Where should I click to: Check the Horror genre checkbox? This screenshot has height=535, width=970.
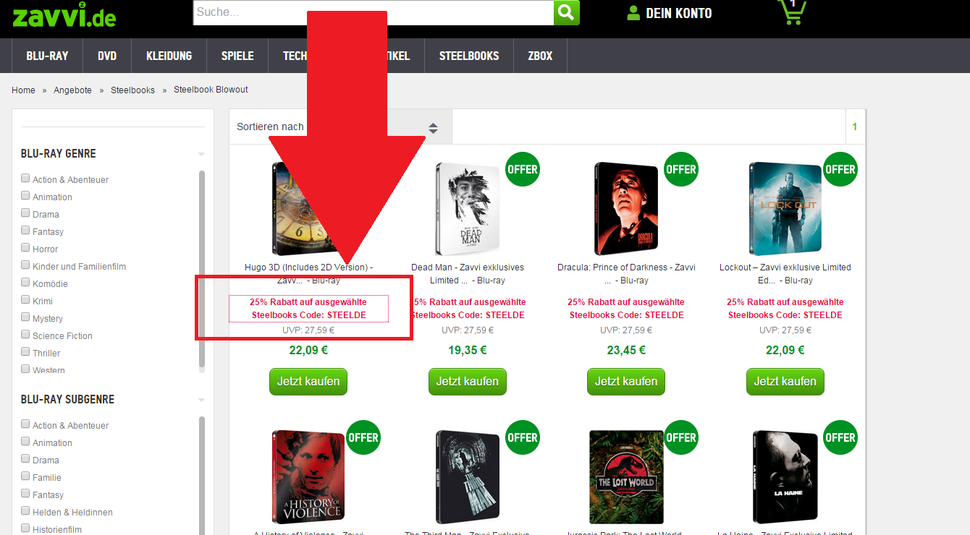26,248
